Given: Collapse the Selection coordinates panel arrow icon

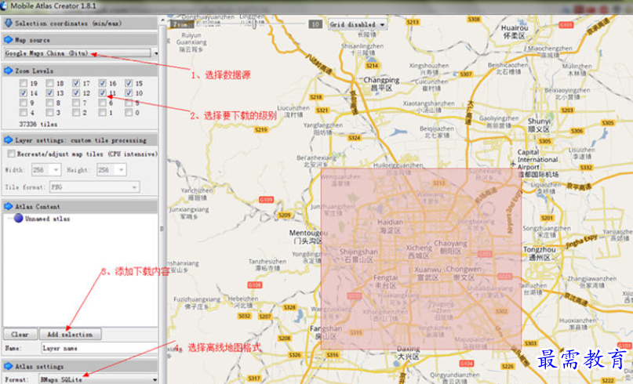Looking at the screenshot, I should click(8, 23).
